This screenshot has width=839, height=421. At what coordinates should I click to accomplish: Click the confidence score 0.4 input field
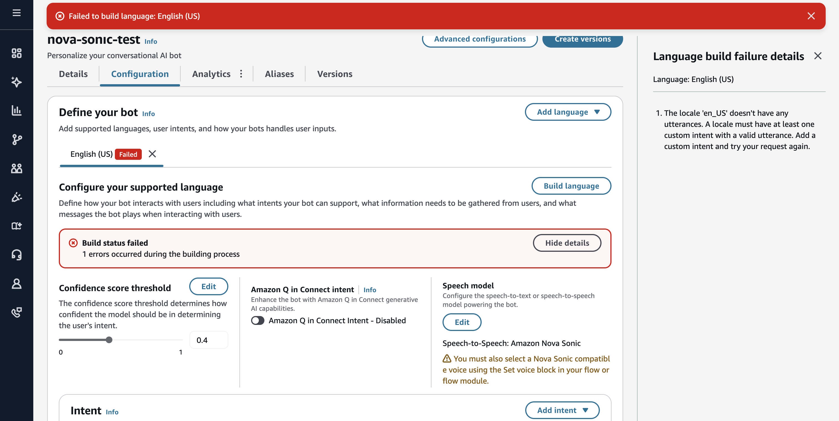208,340
